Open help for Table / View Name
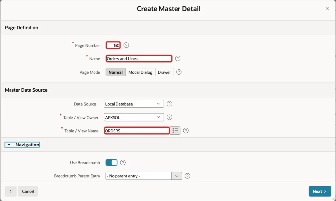Image resolution: width=336 pixels, height=201 pixels. [x=186, y=131]
